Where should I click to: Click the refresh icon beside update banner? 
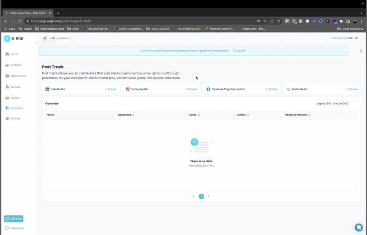click(x=361, y=51)
